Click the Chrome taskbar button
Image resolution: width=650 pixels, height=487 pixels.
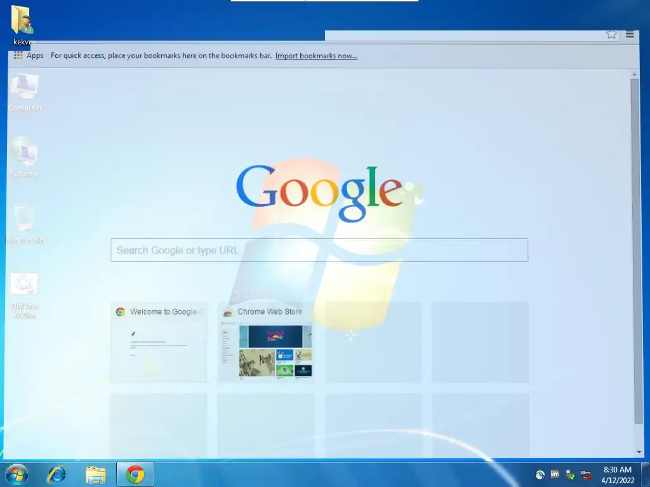[x=135, y=474]
